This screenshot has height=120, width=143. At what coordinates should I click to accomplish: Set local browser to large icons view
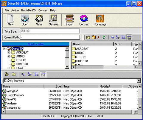click(23, 74)
